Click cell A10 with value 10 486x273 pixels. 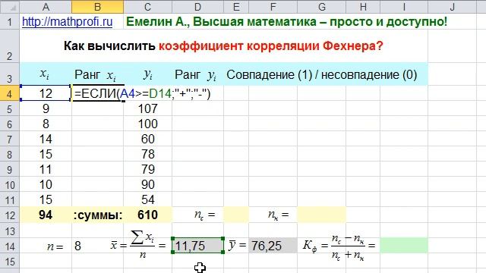(x=46, y=184)
